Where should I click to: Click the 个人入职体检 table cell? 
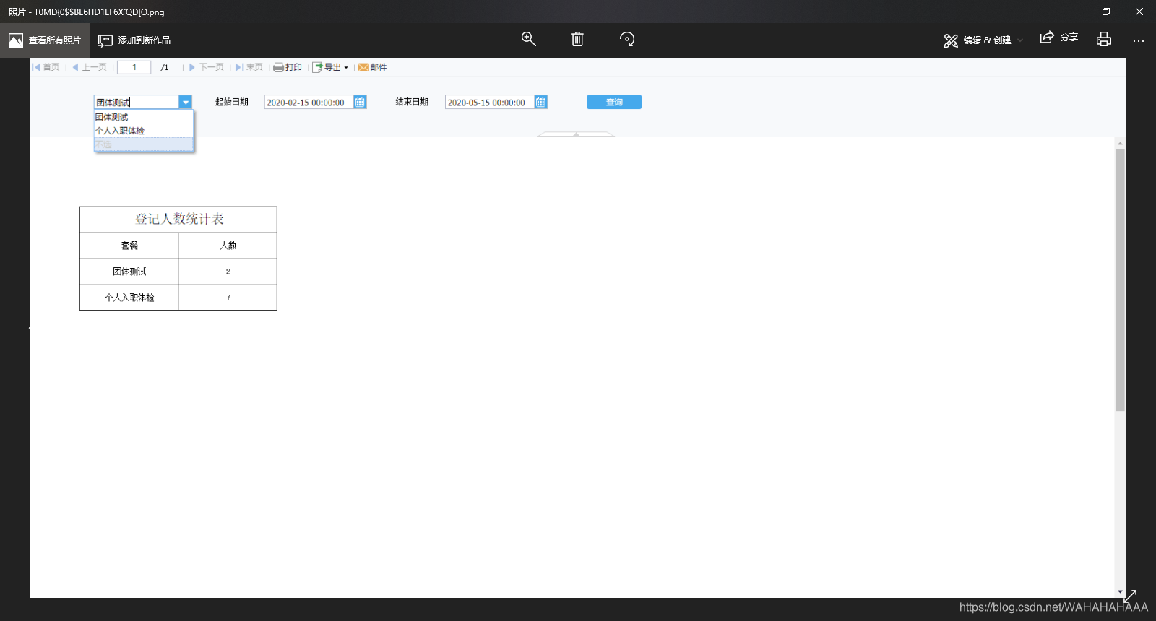coord(129,298)
